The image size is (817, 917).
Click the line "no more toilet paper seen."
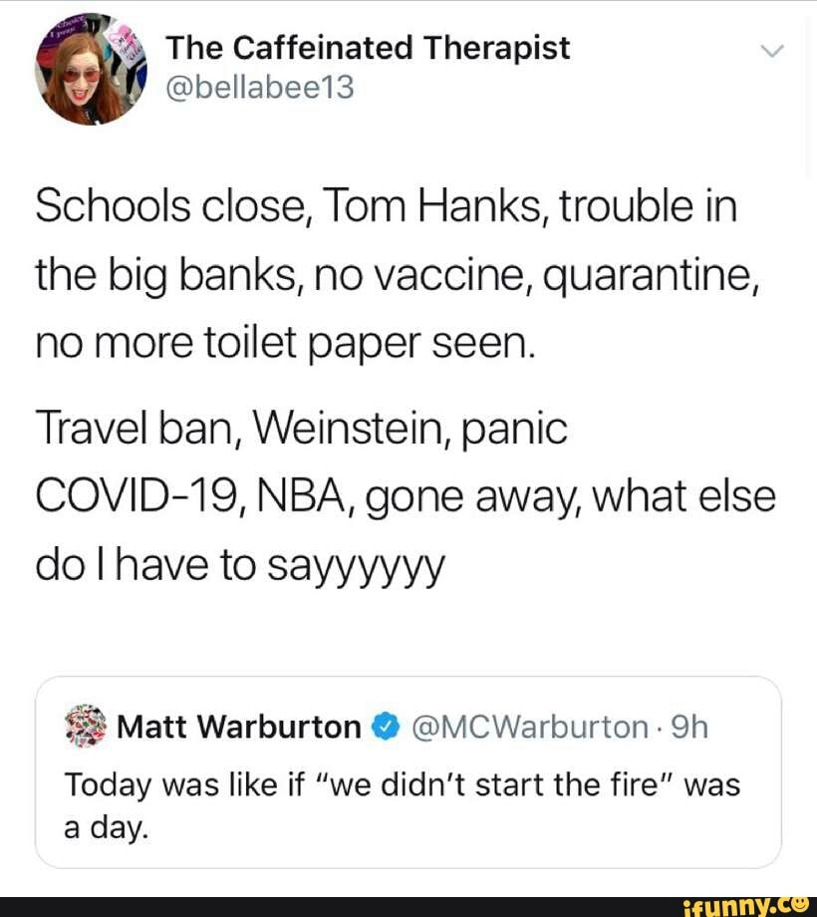[x=286, y=344]
